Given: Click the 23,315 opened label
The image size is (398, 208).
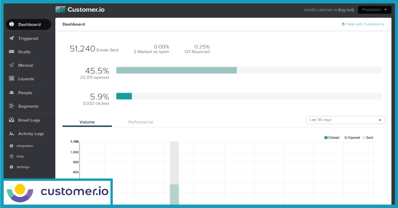Looking at the screenshot, I should tap(95, 78).
